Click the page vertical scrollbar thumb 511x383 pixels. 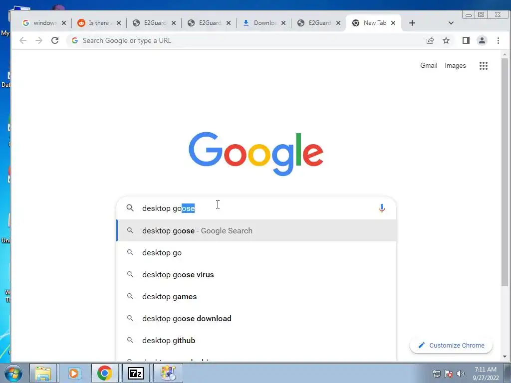tap(505, 173)
